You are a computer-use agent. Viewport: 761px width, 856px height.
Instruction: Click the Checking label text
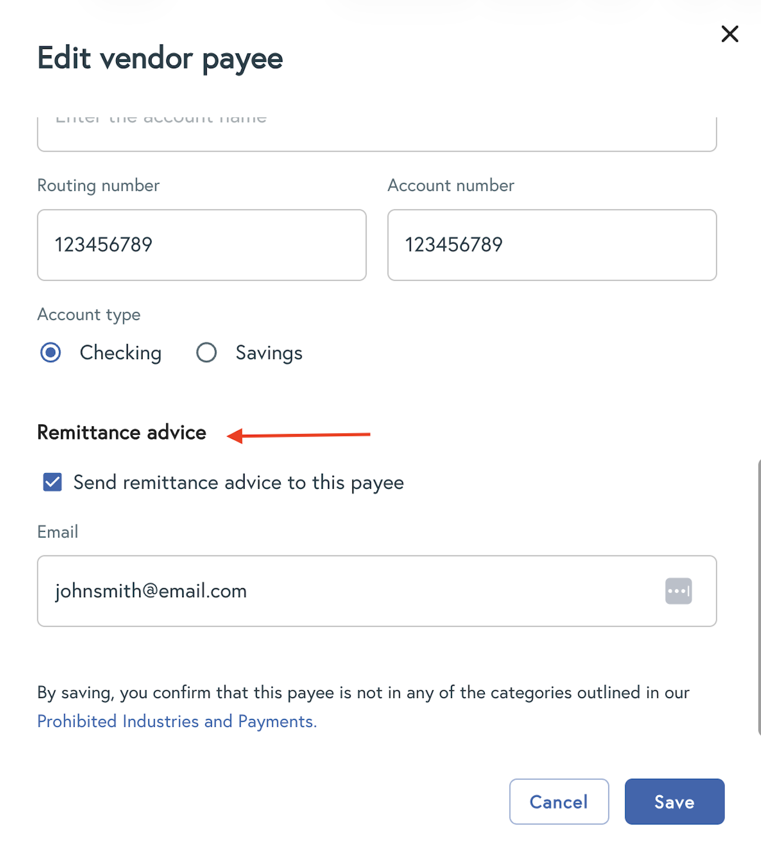tap(121, 353)
